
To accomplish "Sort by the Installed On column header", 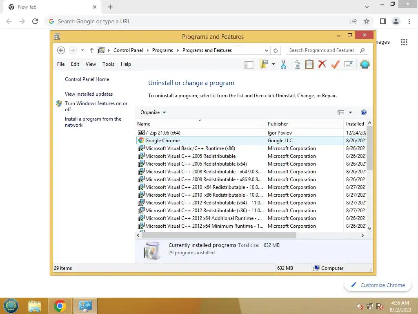I will (x=356, y=124).
